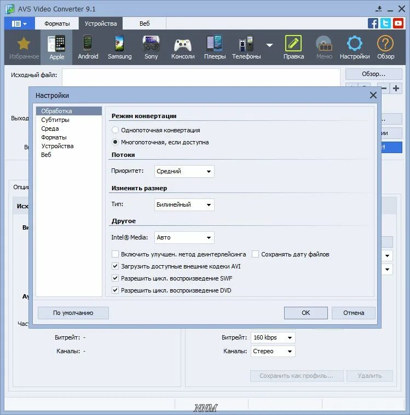Open the Меню disc menu icon

click(x=324, y=44)
